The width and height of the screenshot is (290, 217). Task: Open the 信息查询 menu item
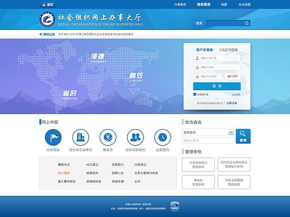[204, 4]
